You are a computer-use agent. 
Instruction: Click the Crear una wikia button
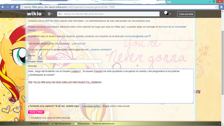(186, 14)
